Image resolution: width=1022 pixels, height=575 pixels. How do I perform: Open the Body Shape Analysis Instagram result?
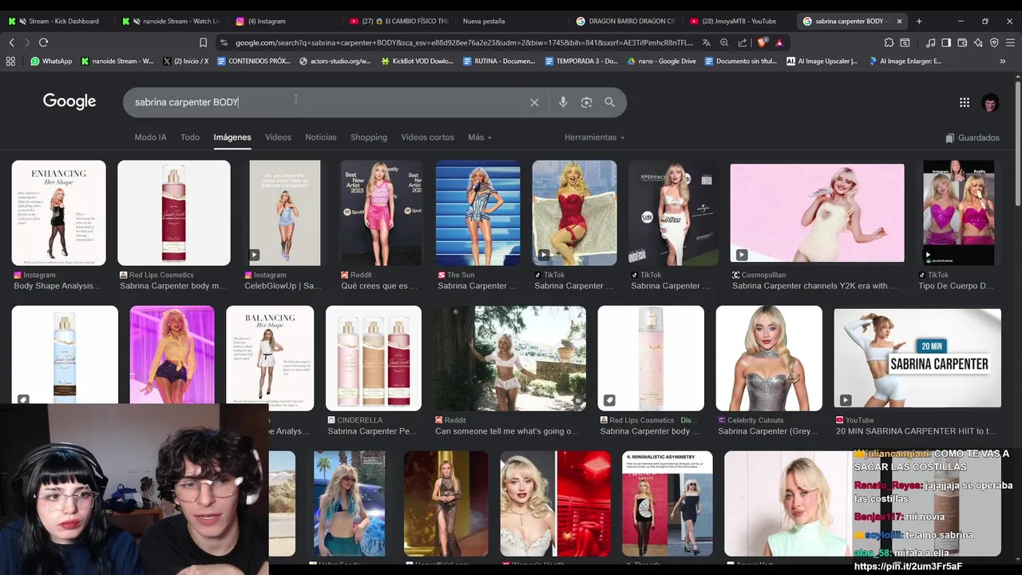coord(58,213)
